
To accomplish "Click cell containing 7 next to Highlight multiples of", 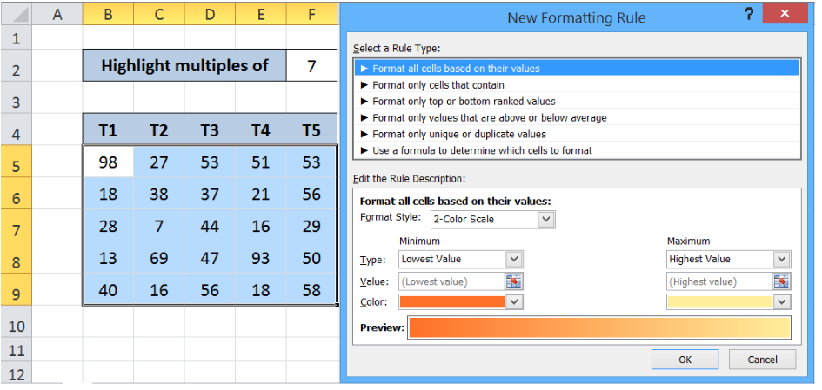I will [311, 66].
